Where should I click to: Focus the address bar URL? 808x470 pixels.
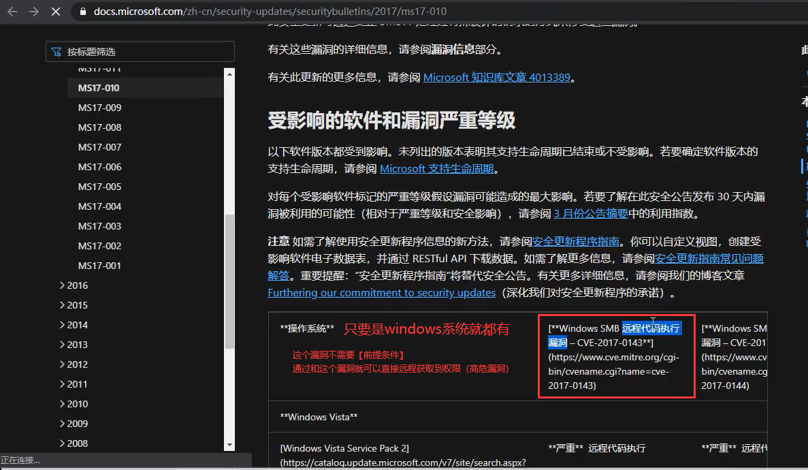pyautogui.click(x=270, y=12)
